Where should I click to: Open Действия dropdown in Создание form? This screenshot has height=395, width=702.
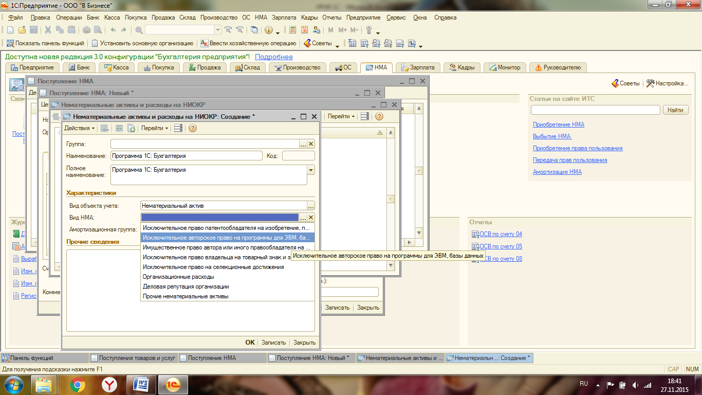[79, 128]
